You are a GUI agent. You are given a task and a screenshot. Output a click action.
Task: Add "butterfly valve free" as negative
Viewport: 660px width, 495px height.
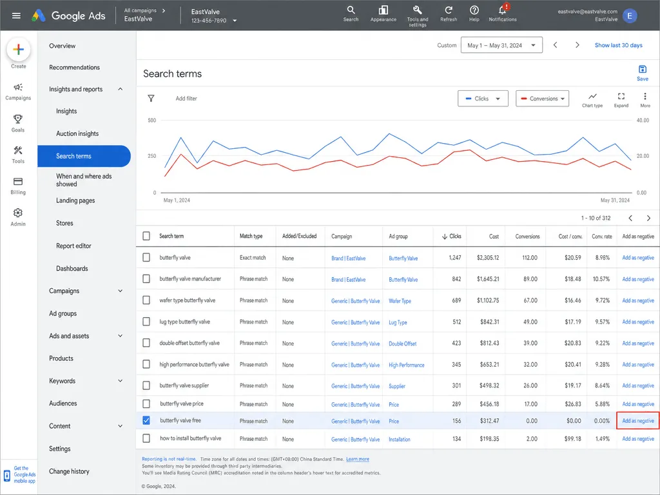click(x=637, y=420)
